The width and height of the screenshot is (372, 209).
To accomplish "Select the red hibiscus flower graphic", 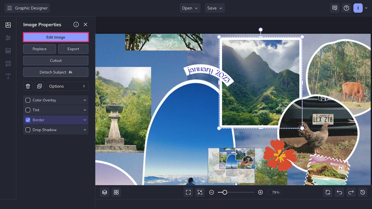I will [x=279, y=155].
